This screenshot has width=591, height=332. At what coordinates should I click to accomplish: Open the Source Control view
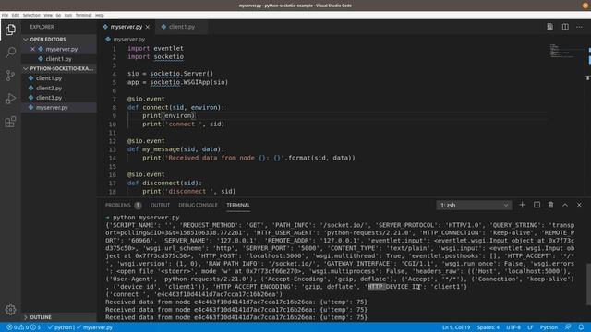point(10,76)
